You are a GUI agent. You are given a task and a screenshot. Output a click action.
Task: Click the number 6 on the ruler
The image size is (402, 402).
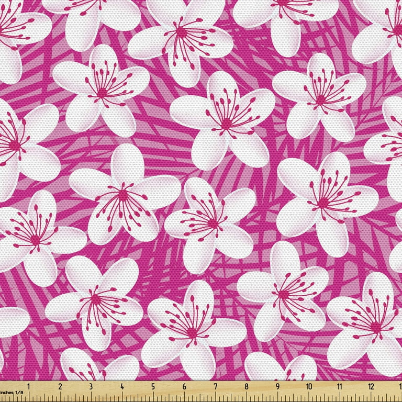point(184,386)
